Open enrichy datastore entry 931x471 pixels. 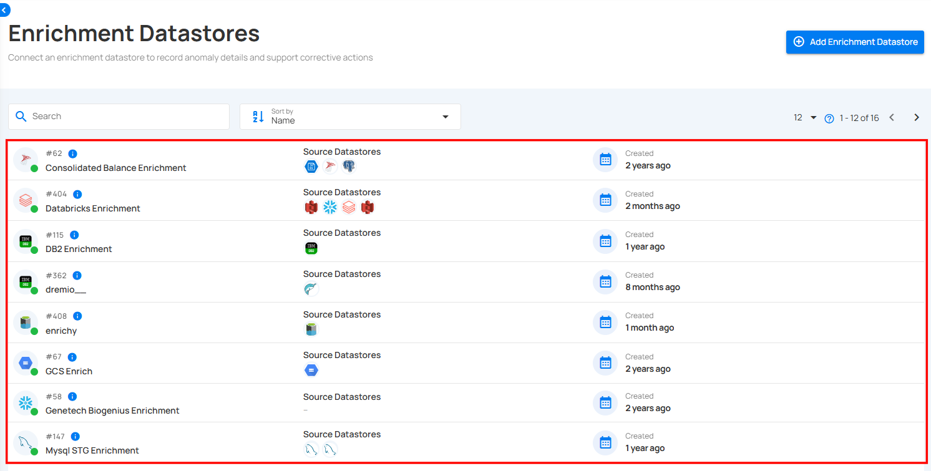[61, 331]
